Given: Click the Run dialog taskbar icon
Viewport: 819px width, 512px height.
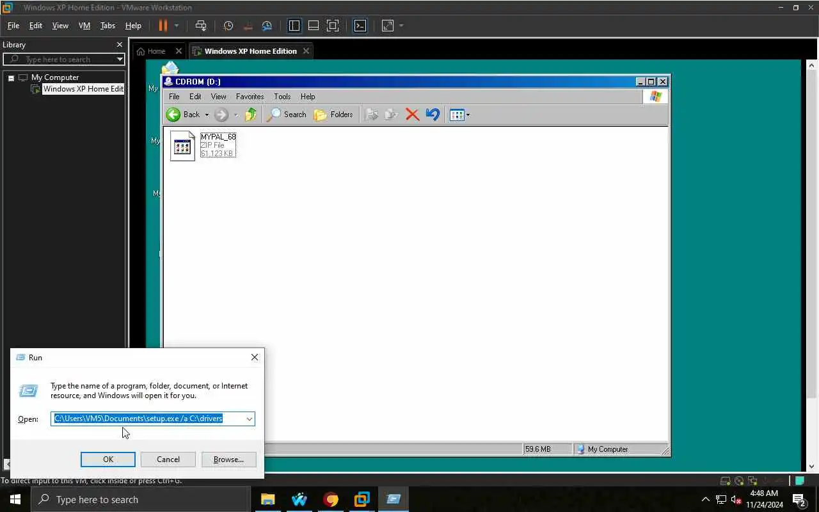Looking at the screenshot, I should tap(394, 499).
